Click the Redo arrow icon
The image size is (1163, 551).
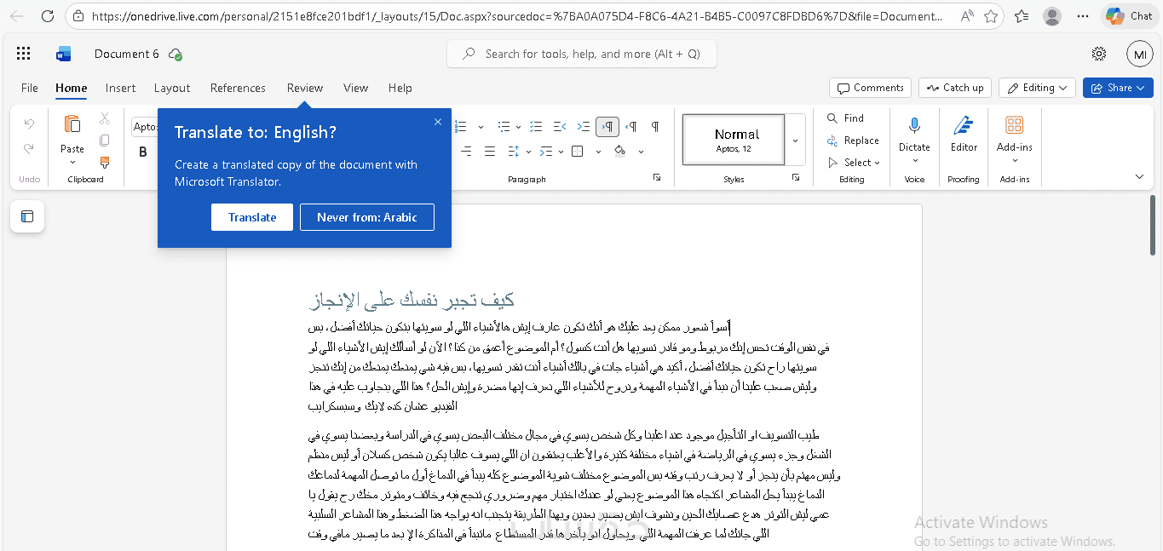[x=29, y=148]
